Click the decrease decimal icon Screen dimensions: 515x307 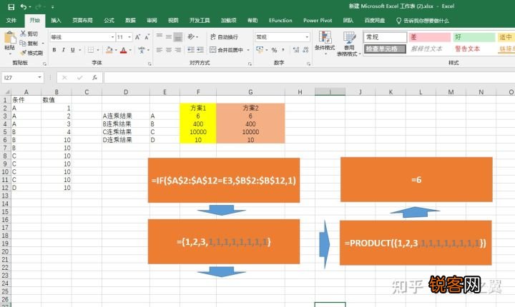(306, 50)
